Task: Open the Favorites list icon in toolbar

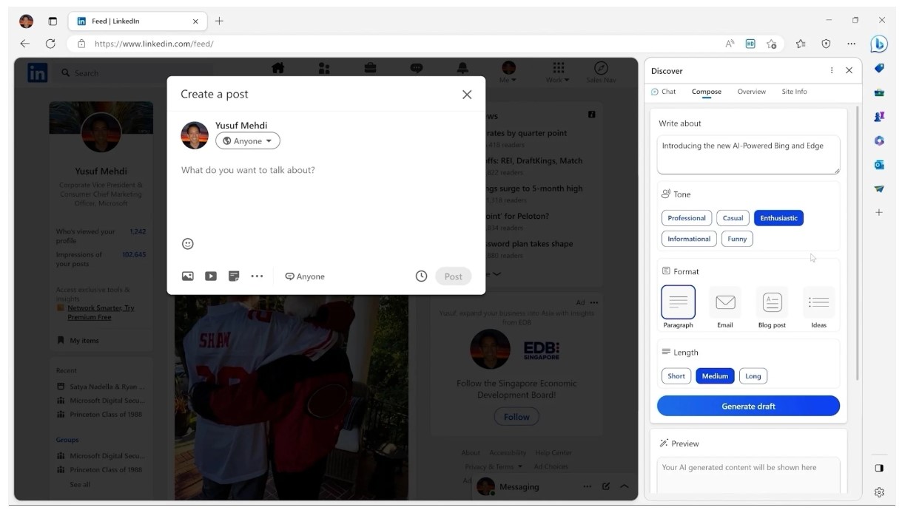Action: 801,44
